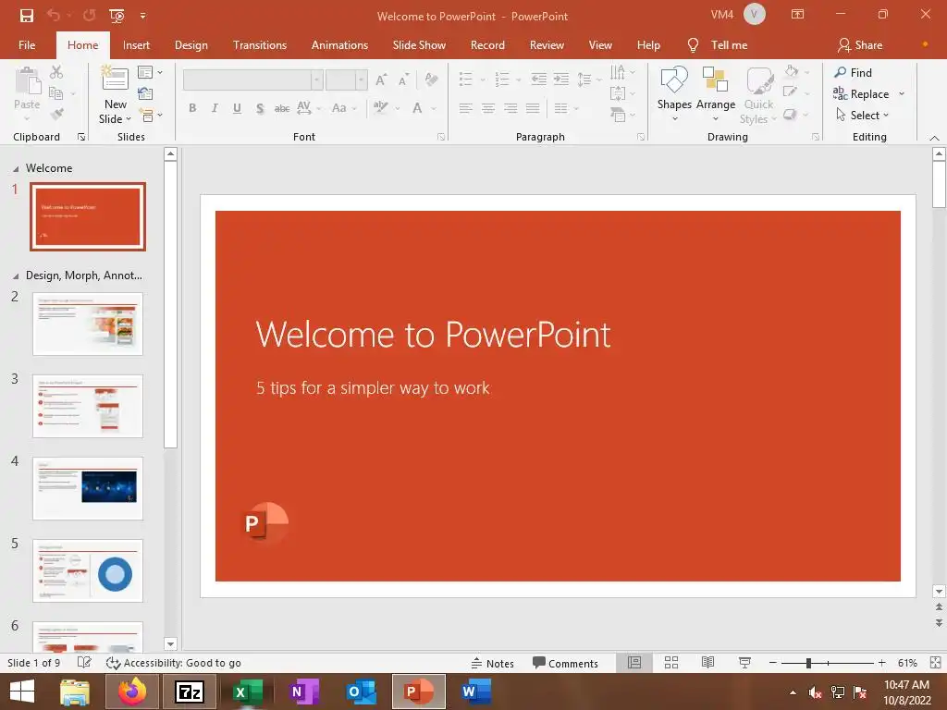Click the Save icon in quick access toolbar
The image size is (947, 710).
[27, 16]
